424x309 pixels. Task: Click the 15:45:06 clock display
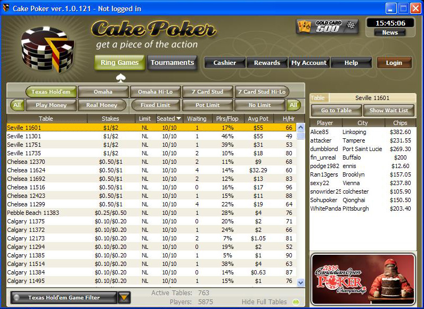pos(390,23)
